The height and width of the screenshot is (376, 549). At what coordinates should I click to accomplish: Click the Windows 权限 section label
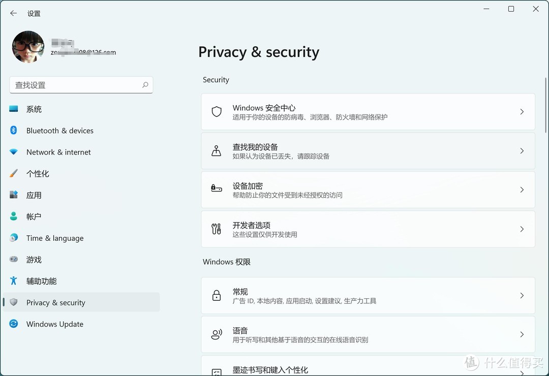pos(227,262)
